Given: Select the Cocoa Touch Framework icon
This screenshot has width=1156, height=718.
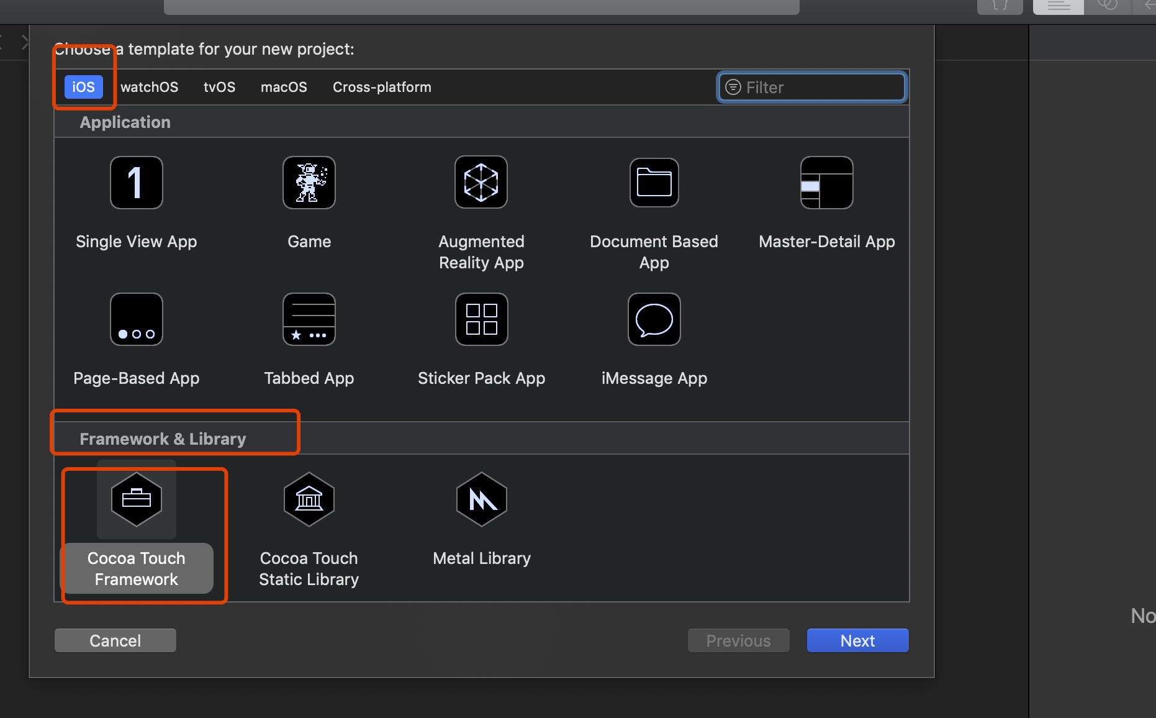Looking at the screenshot, I should coord(137,499).
